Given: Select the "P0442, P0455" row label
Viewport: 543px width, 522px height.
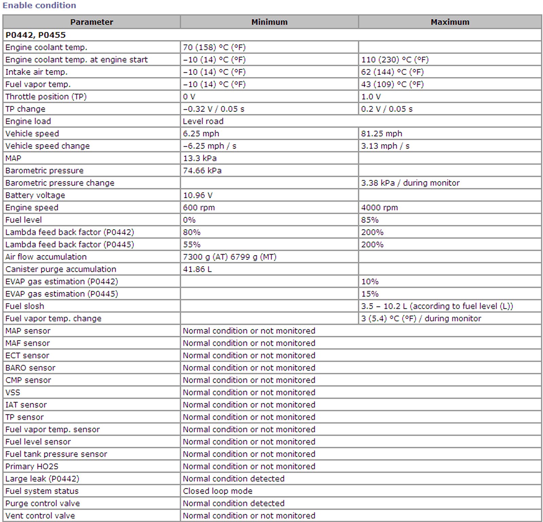Looking at the screenshot, I should [x=36, y=35].
